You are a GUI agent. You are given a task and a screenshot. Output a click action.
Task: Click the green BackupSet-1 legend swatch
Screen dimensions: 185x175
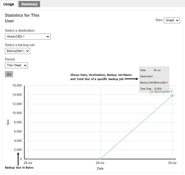pyautogui.click(x=152, y=92)
